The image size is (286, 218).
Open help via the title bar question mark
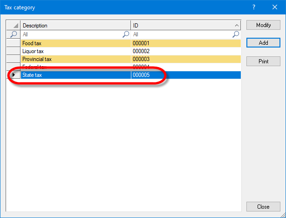click(x=254, y=7)
